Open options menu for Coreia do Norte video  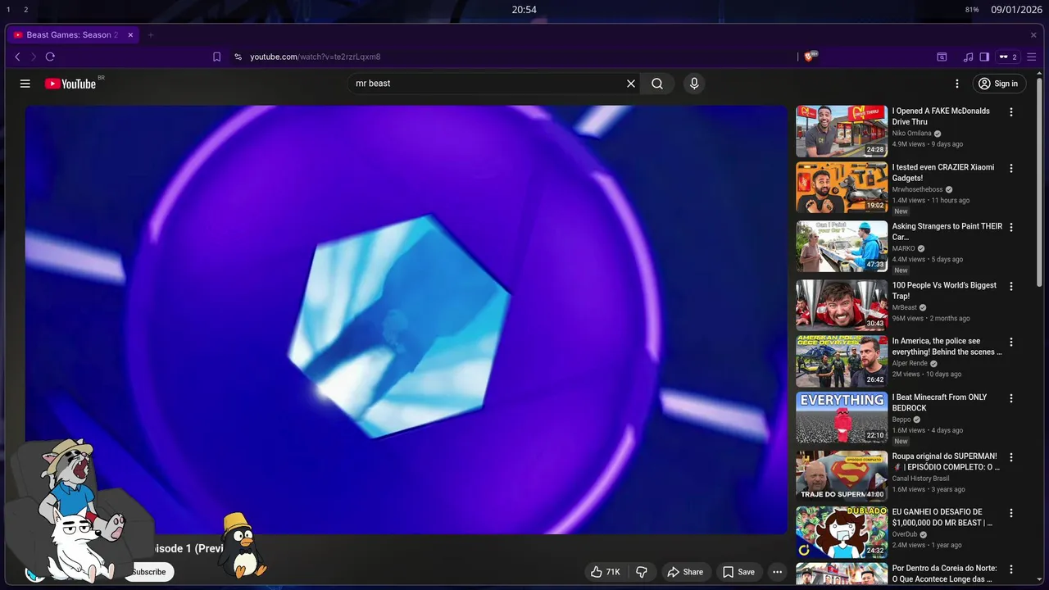(x=1011, y=570)
